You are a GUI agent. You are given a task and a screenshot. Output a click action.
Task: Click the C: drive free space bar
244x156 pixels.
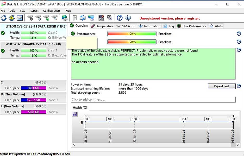(33, 88)
